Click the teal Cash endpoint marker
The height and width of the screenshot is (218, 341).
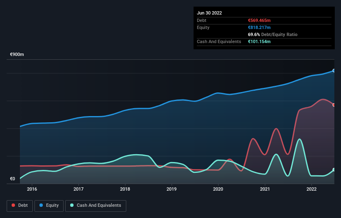[x=334, y=170]
